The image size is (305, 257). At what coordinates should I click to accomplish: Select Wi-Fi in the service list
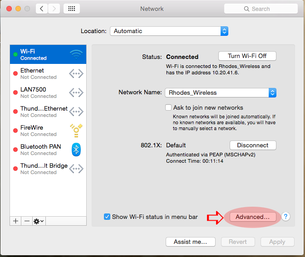click(48, 54)
